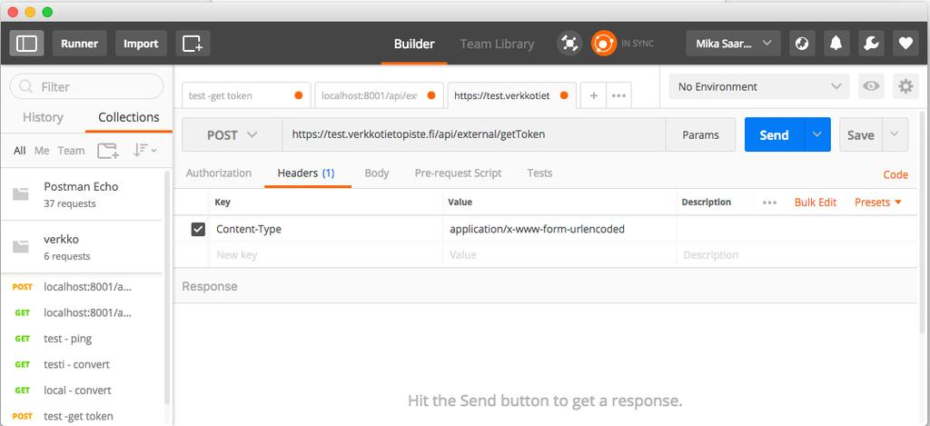
Task: Select the https://test.verkkotiet request tab
Action: pyautogui.click(x=511, y=95)
